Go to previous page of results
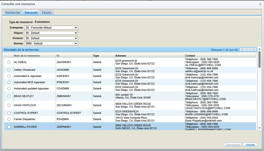Screen dimensions: 264x151 click(x=246, y=50)
